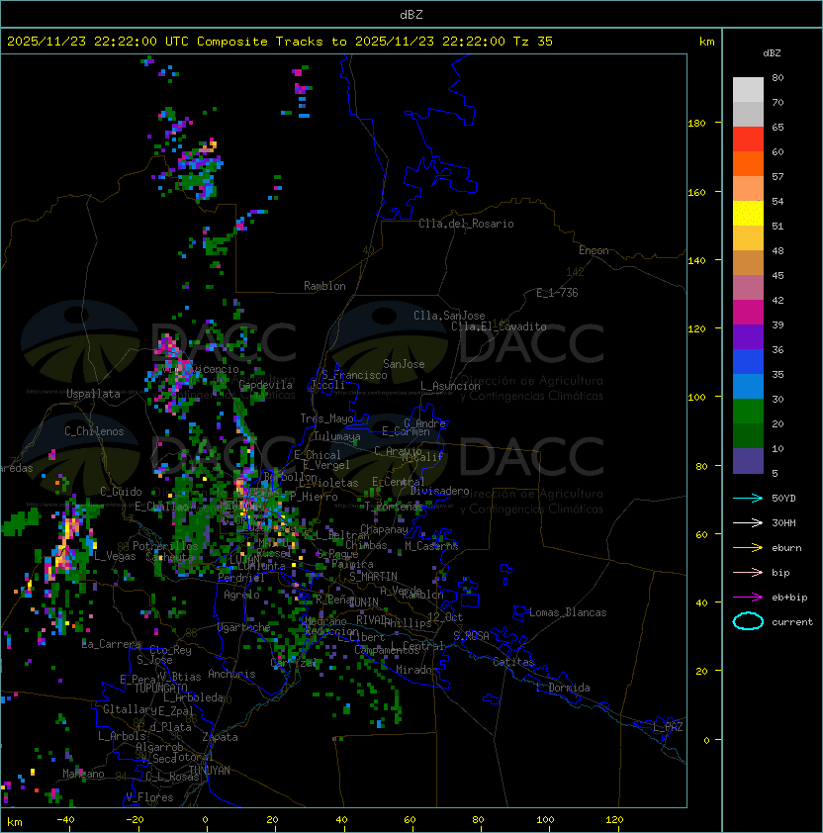Click the 'Uspallata' map label
This screenshot has width=823, height=833.
tap(93, 394)
